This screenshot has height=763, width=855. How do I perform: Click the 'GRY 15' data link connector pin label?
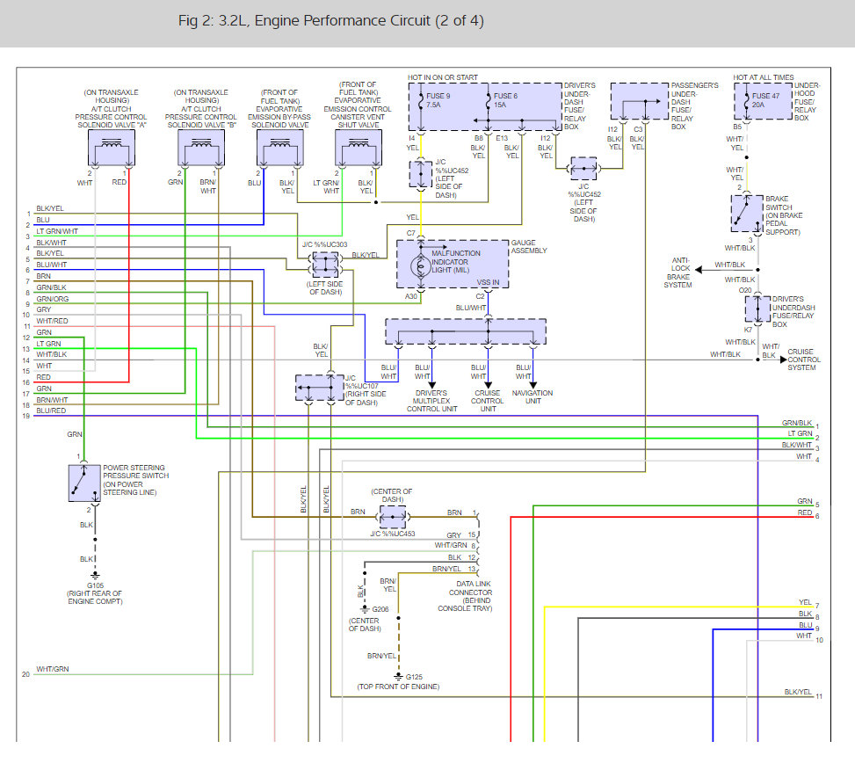pos(461,535)
